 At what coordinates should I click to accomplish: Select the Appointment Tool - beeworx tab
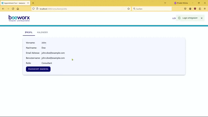(15, 3)
